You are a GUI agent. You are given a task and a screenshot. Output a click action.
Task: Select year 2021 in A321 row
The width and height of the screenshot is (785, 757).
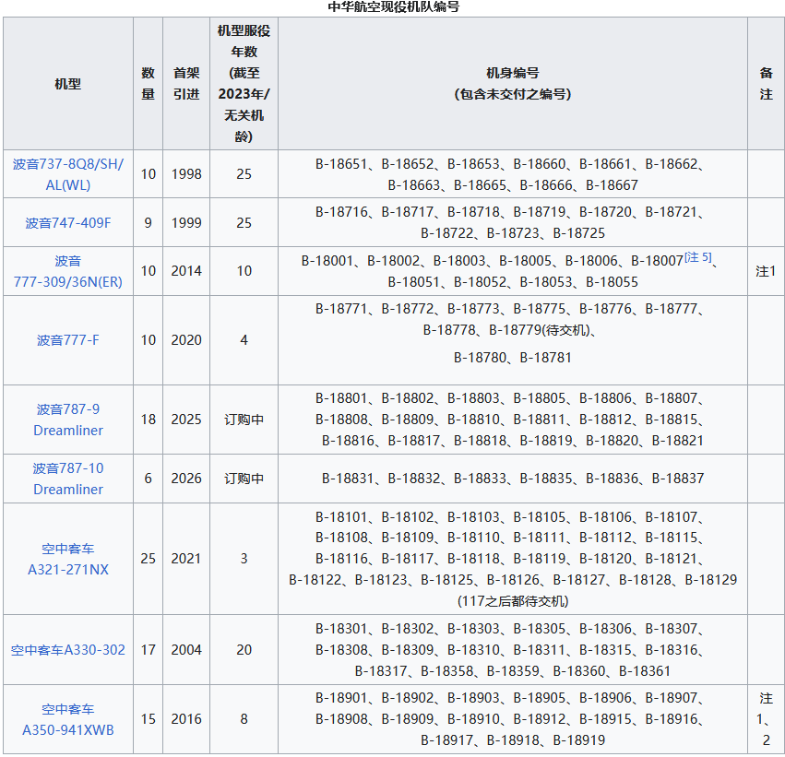click(186, 559)
